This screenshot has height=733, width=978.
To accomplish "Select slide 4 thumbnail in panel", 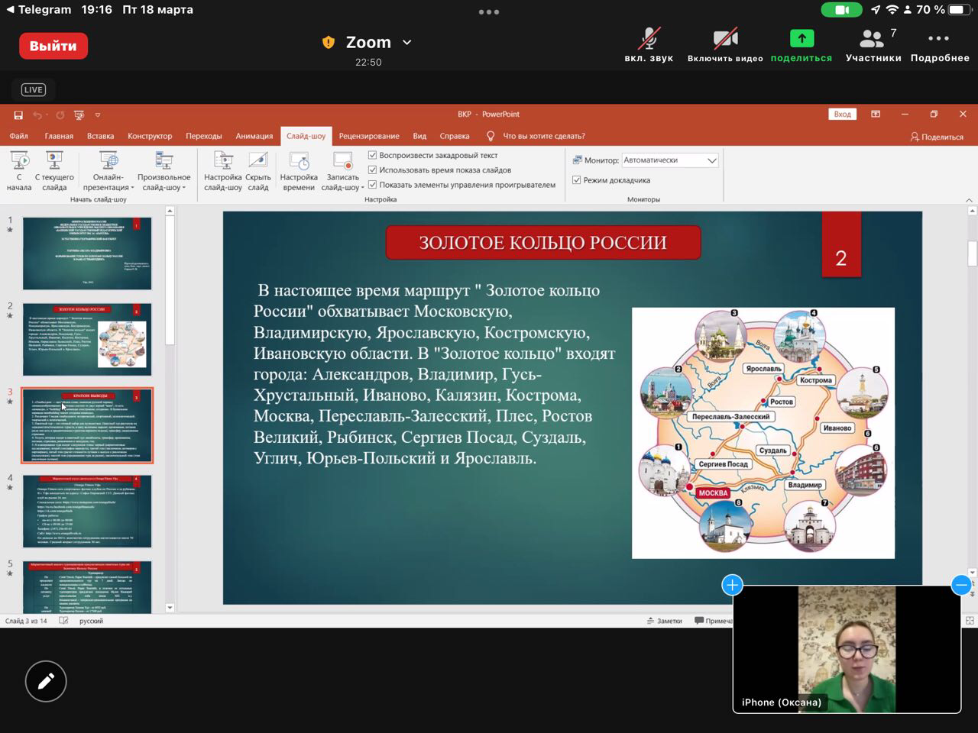I will point(87,511).
